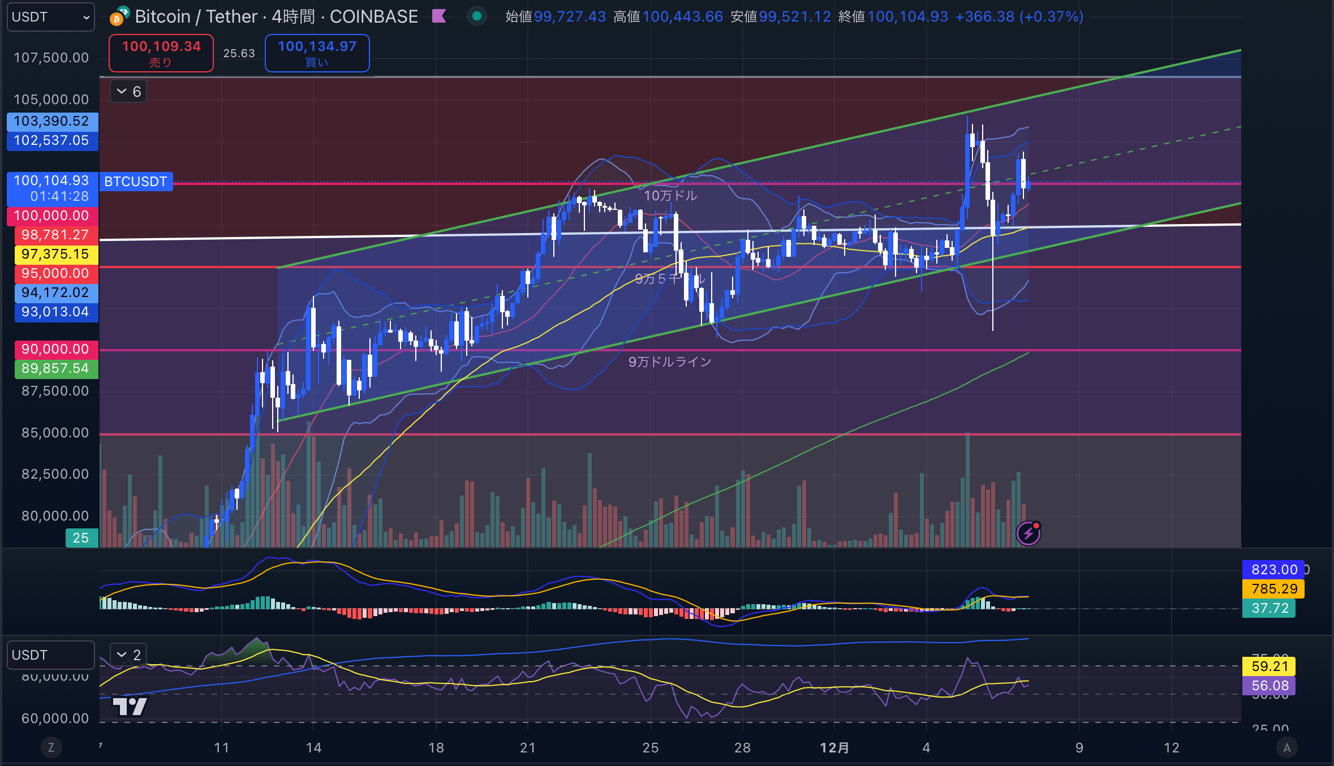Click the 始値 99,727.43 open value

pyautogui.click(x=556, y=16)
